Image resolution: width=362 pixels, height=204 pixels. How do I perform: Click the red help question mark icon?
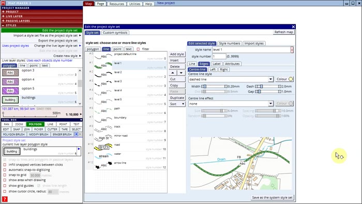pyautogui.click(x=5, y=199)
